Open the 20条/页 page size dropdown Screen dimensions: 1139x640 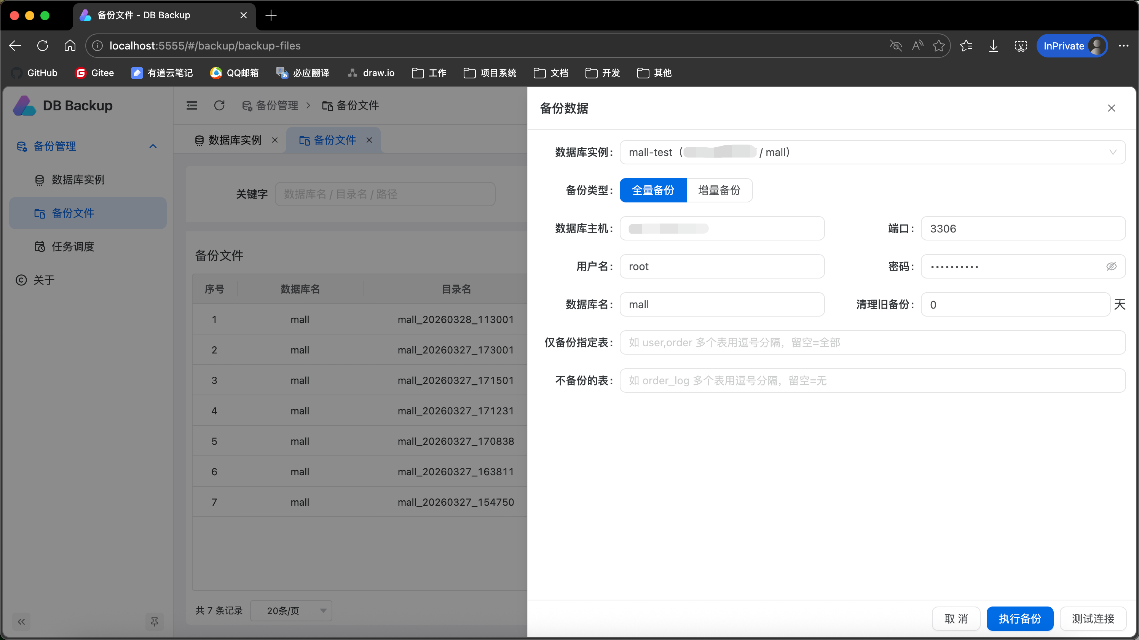pyautogui.click(x=291, y=610)
